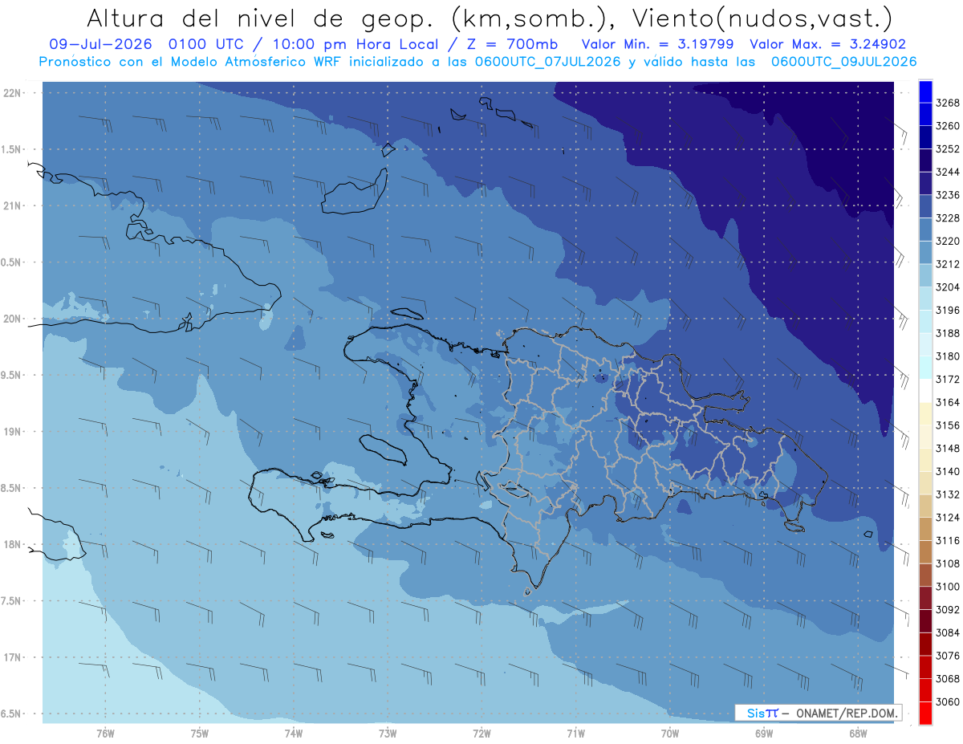Image resolution: width=963 pixels, height=744 pixels.
Task: Click the dark red swatch between 3084 and 3092
Action: pyautogui.click(x=925, y=621)
